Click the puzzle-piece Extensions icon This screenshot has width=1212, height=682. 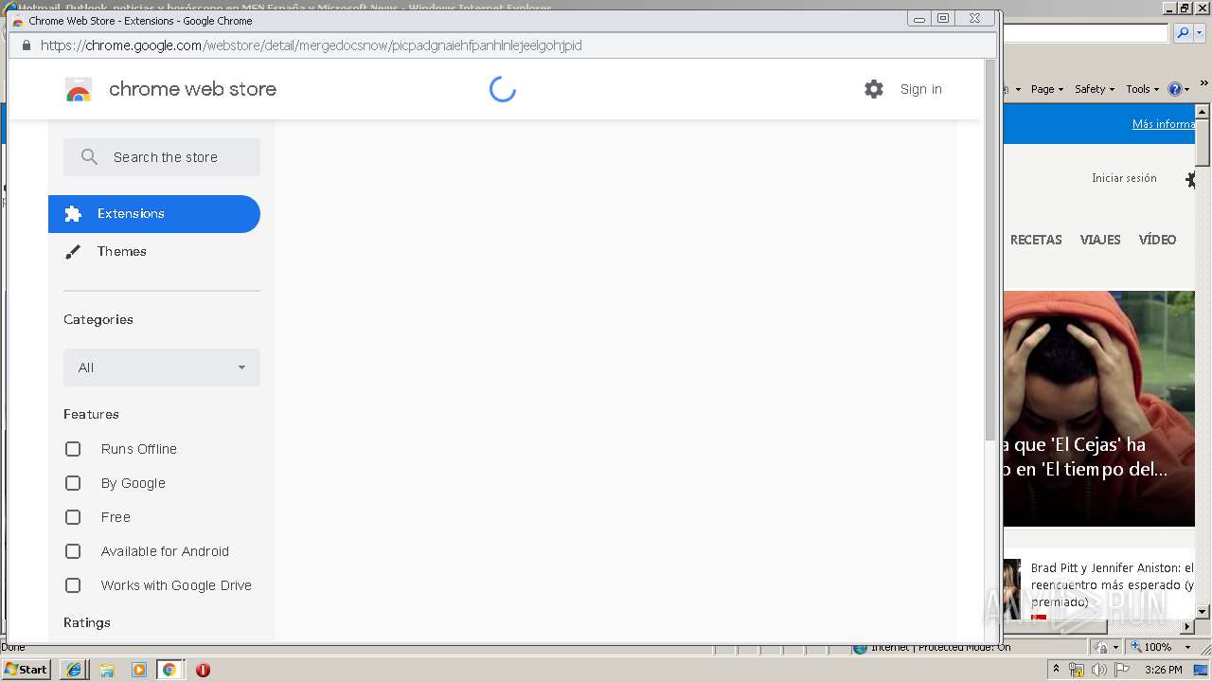(73, 214)
